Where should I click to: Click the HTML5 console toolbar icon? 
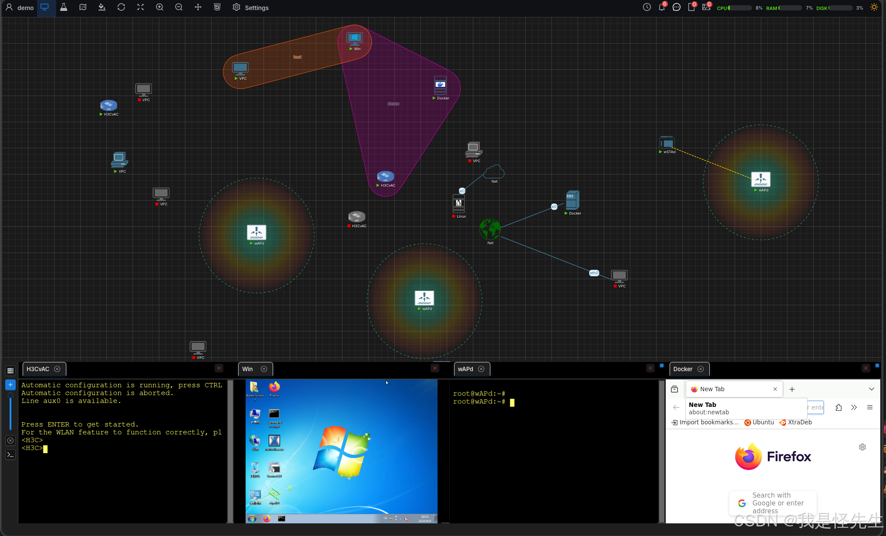[x=217, y=7]
